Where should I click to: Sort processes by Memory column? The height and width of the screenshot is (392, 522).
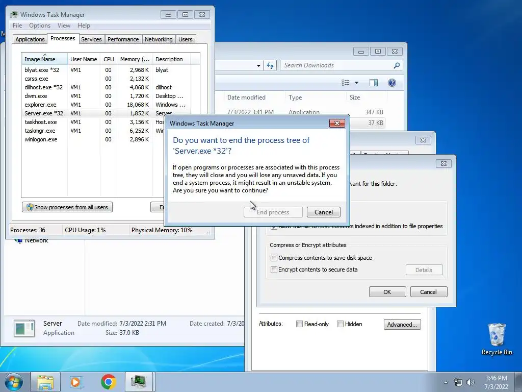[135, 59]
